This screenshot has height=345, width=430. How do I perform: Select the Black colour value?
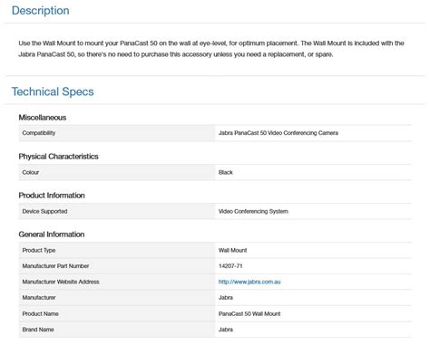pyautogui.click(x=226, y=172)
